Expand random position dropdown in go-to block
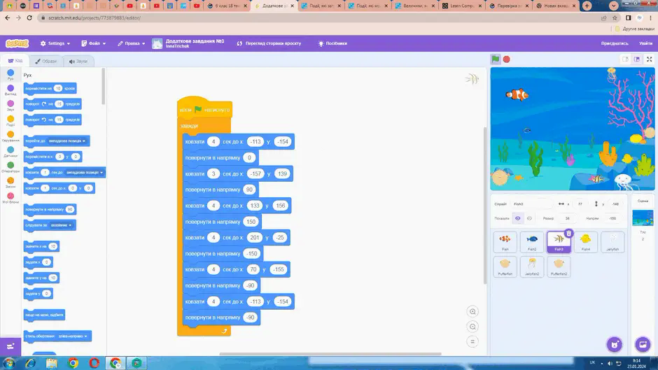The image size is (658, 370). (67, 141)
